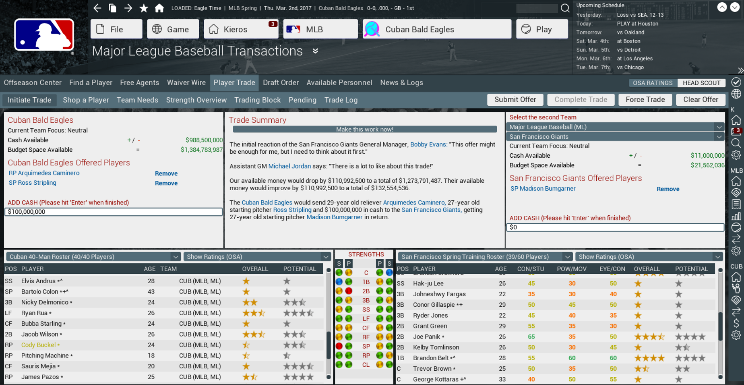Viewport: 744px width, 385px height.
Task: Click the San Francisco Giants ADD CASH field
Action: (x=615, y=227)
